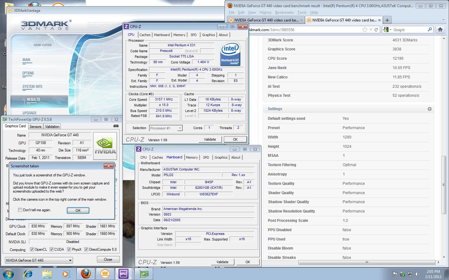Image resolution: width=449 pixels, height=280 pixels.
Task: Open Windows Media Player from the taskbar
Action: (65, 274)
